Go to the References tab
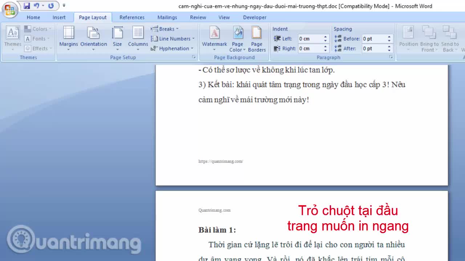The height and width of the screenshot is (261, 465). 132,17
